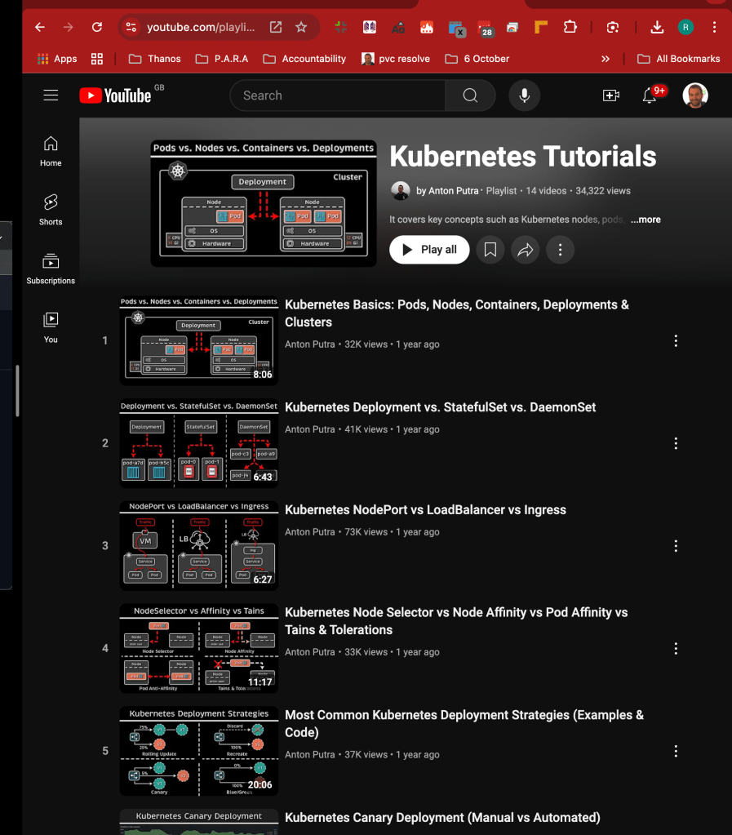This screenshot has width=732, height=835.
Task: Open the Thanos bookmarks folder
Action: [x=155, y=59]
